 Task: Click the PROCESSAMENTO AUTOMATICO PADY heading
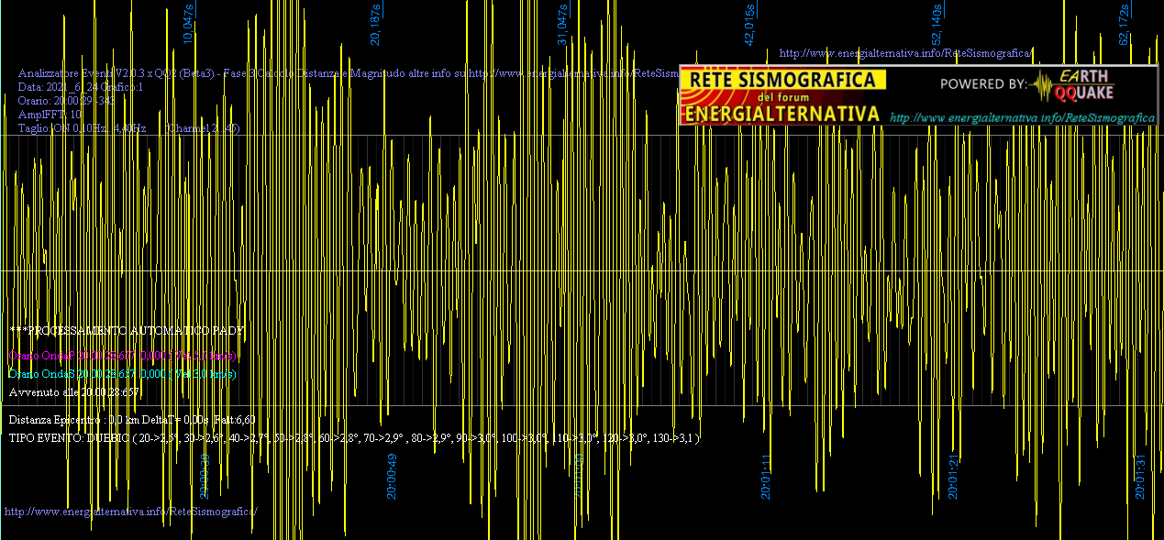tap(127, 329)
